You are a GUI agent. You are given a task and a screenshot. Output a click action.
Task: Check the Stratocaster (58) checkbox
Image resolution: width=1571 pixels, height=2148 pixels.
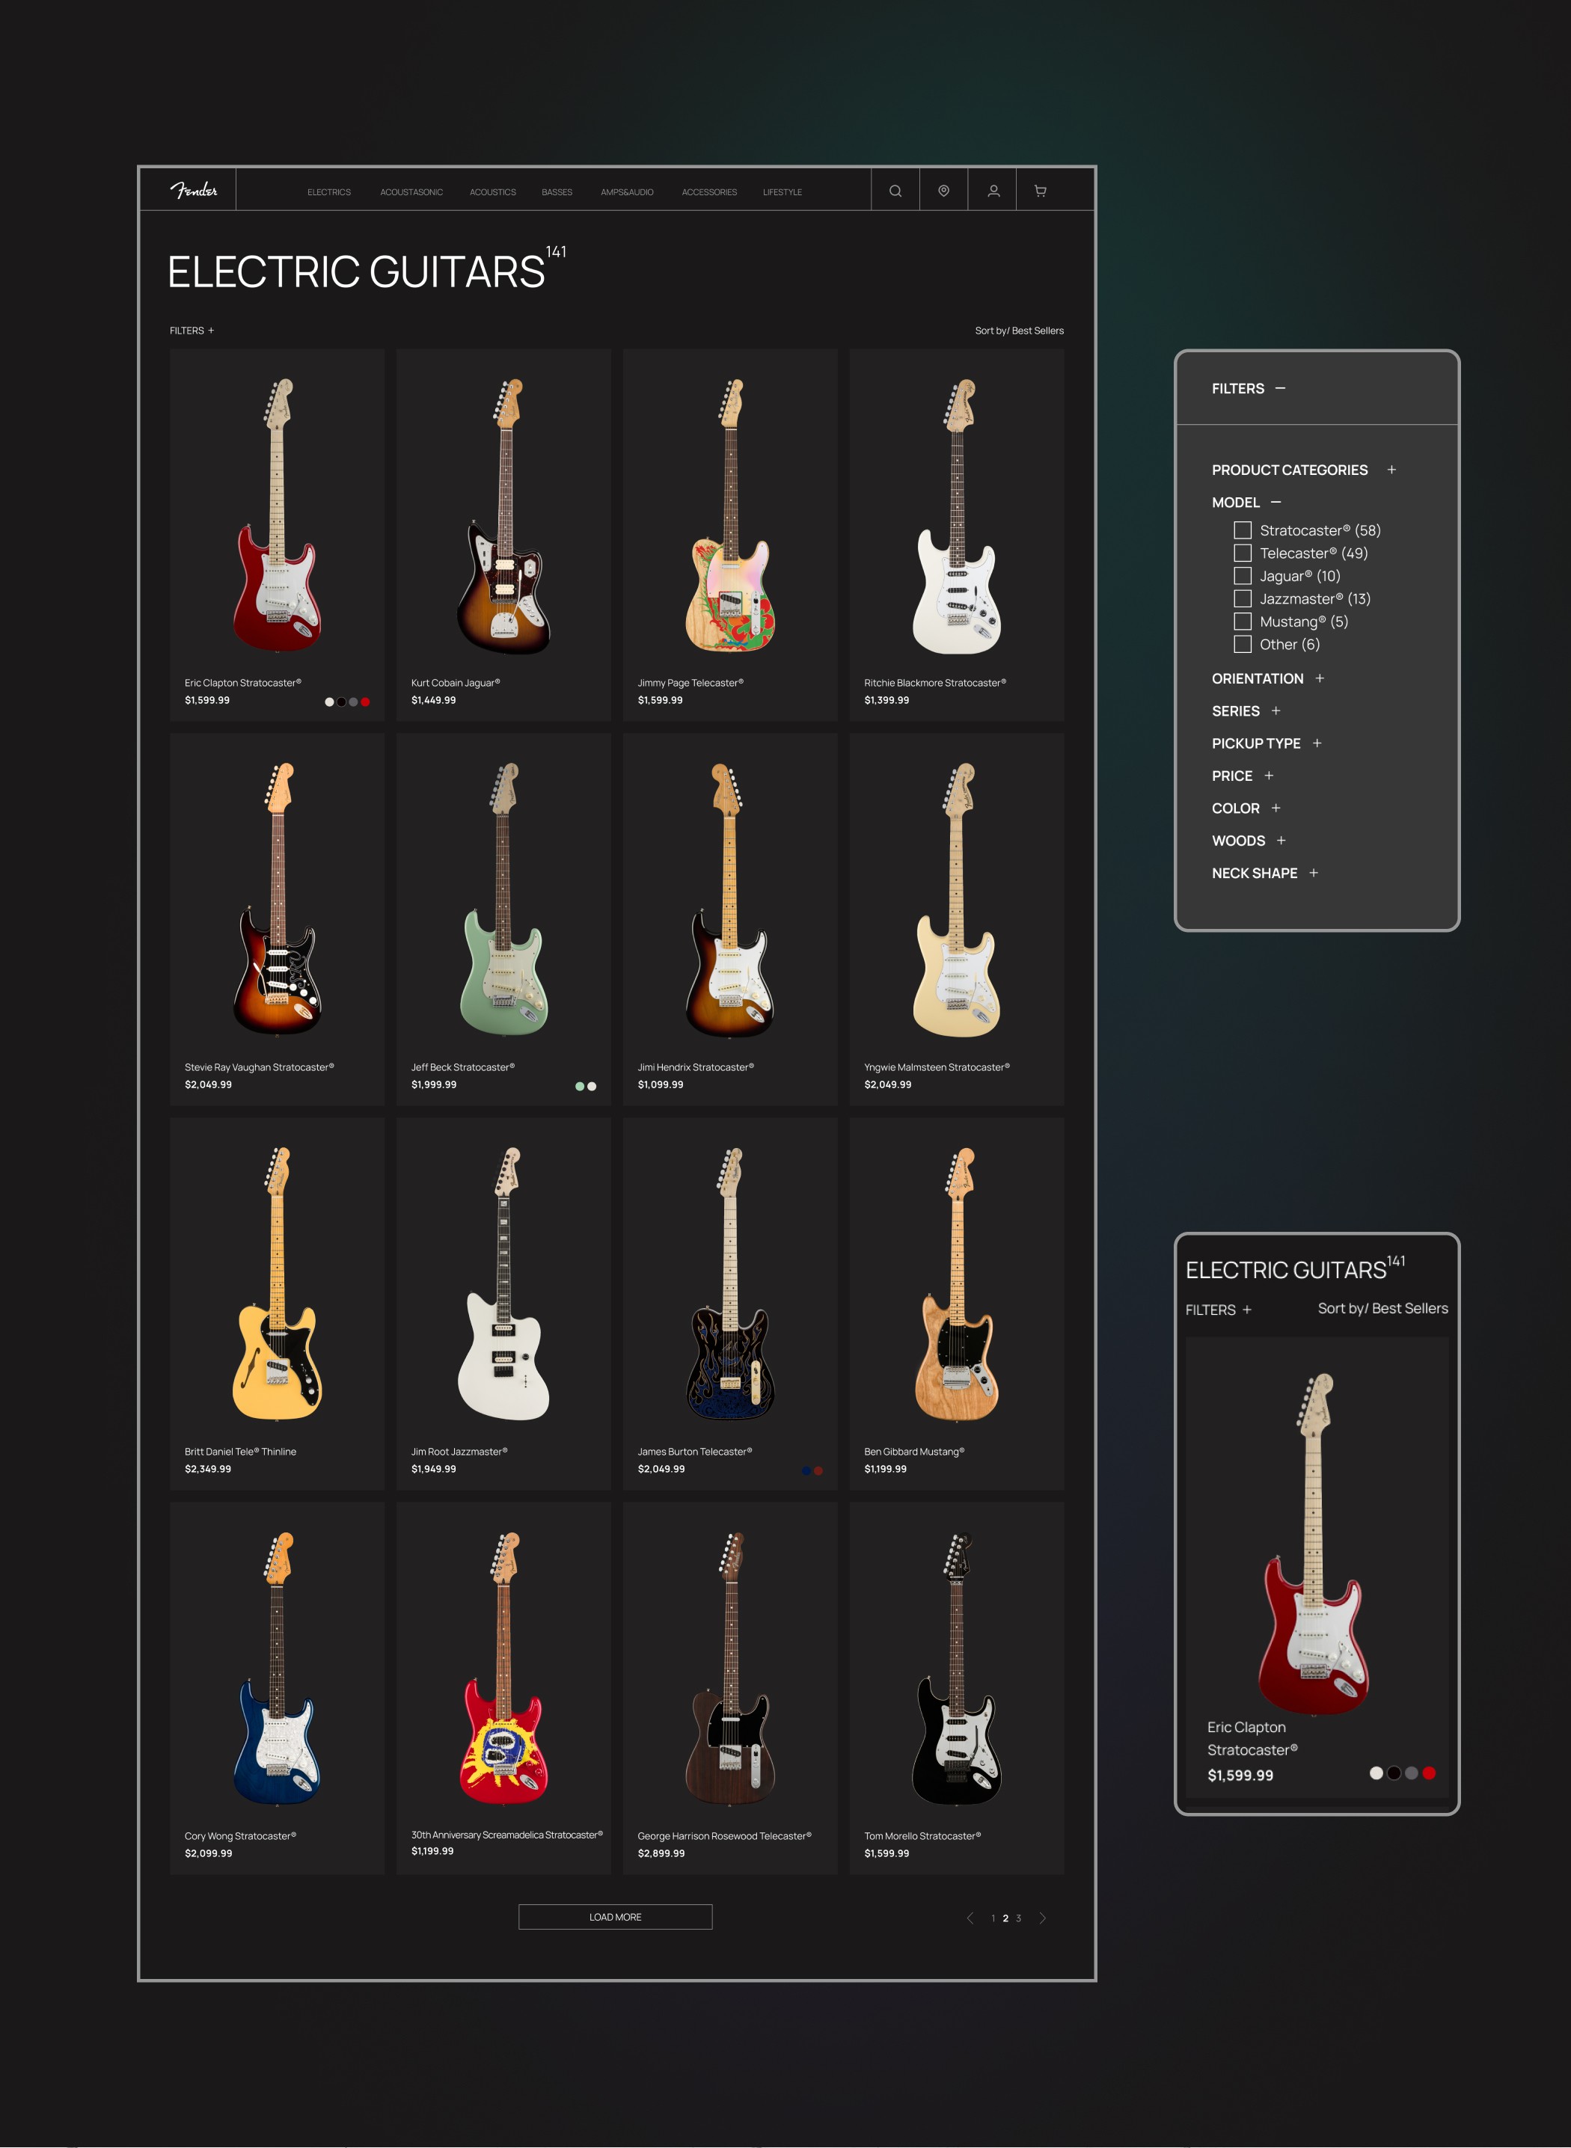pyautogui.click(x=1242, y=530)
